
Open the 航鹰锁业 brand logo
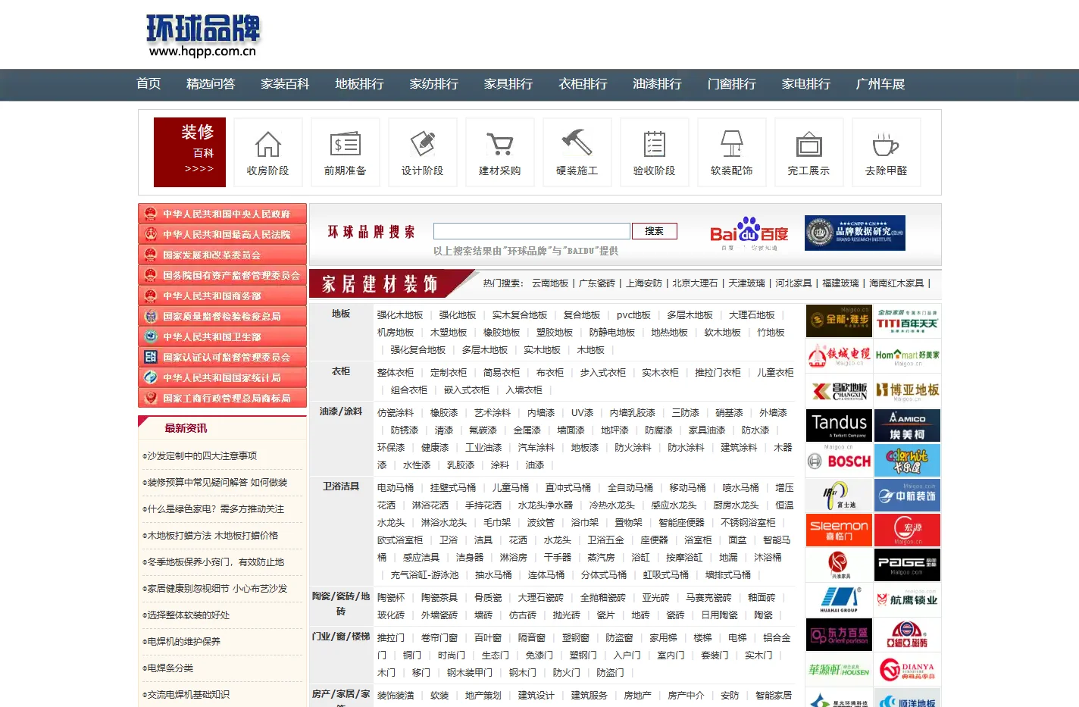(907, 599)
